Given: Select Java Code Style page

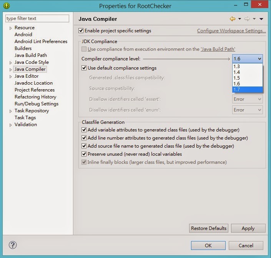Looking at the screenshot, I should (x=32, y=62).
